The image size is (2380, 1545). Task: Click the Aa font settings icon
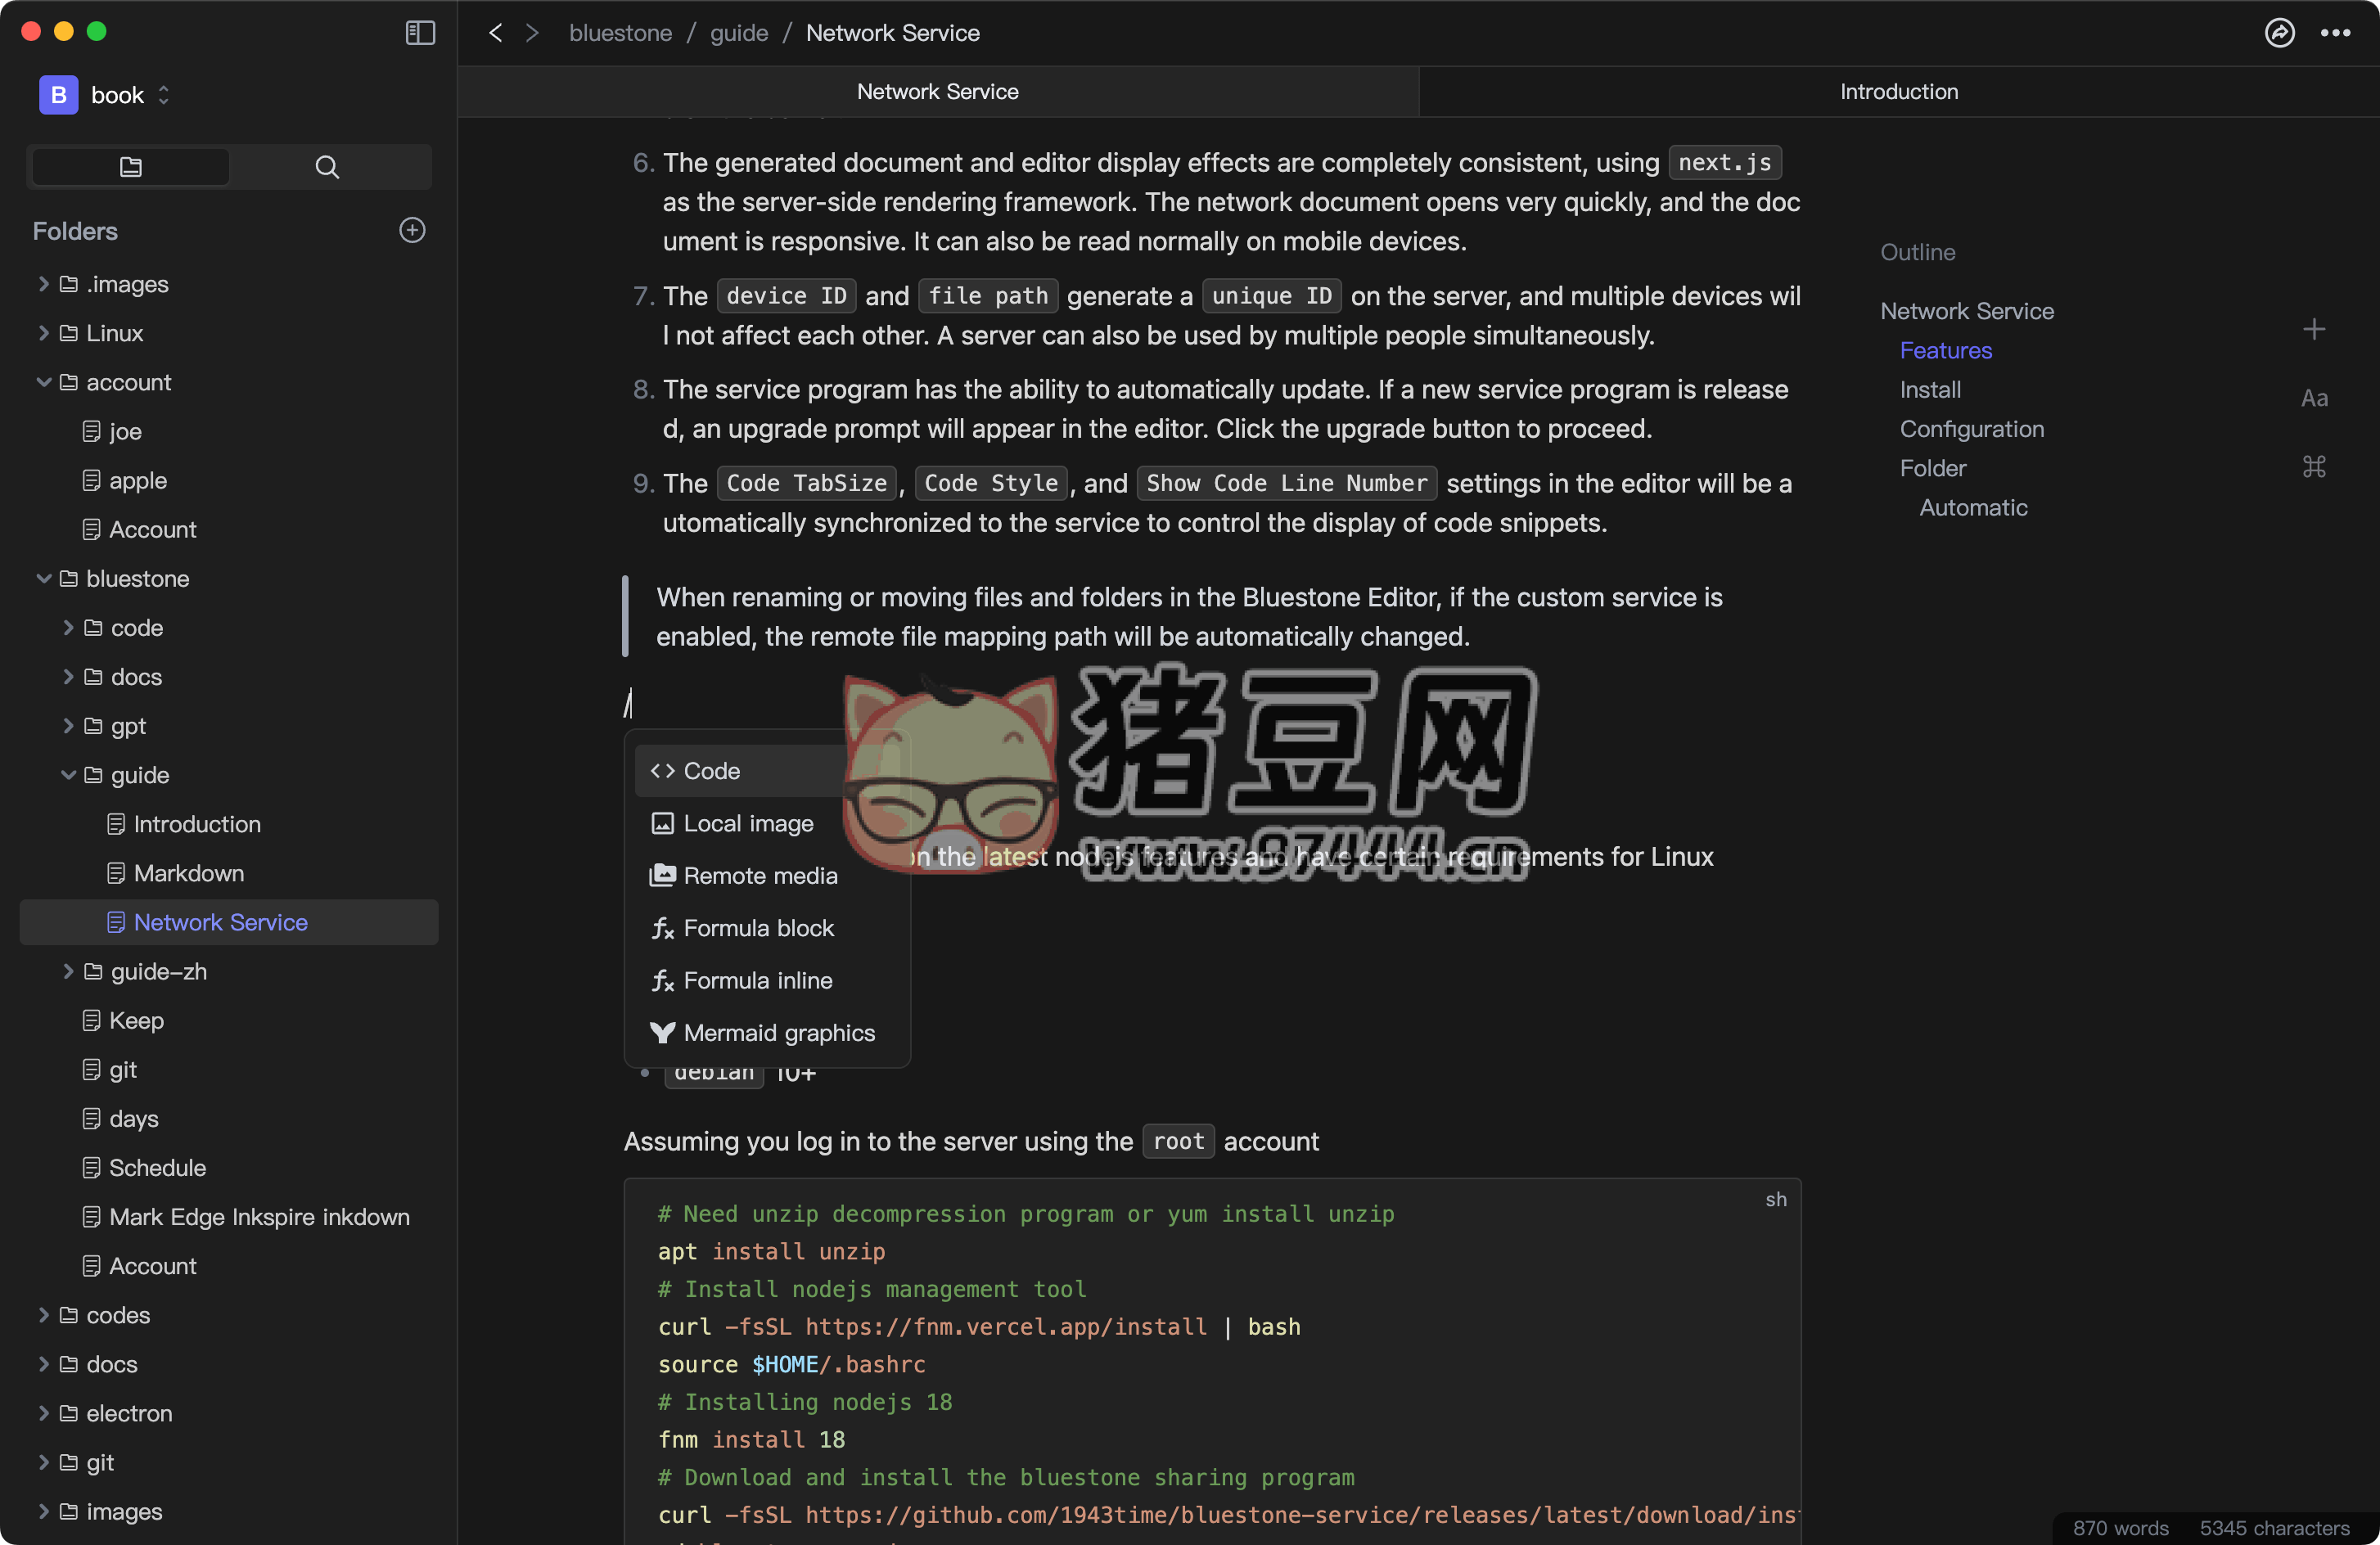pos(2314,398)
